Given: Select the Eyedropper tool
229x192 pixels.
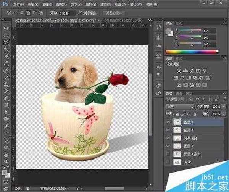Looking at the screenshot, I should (6, 63).
